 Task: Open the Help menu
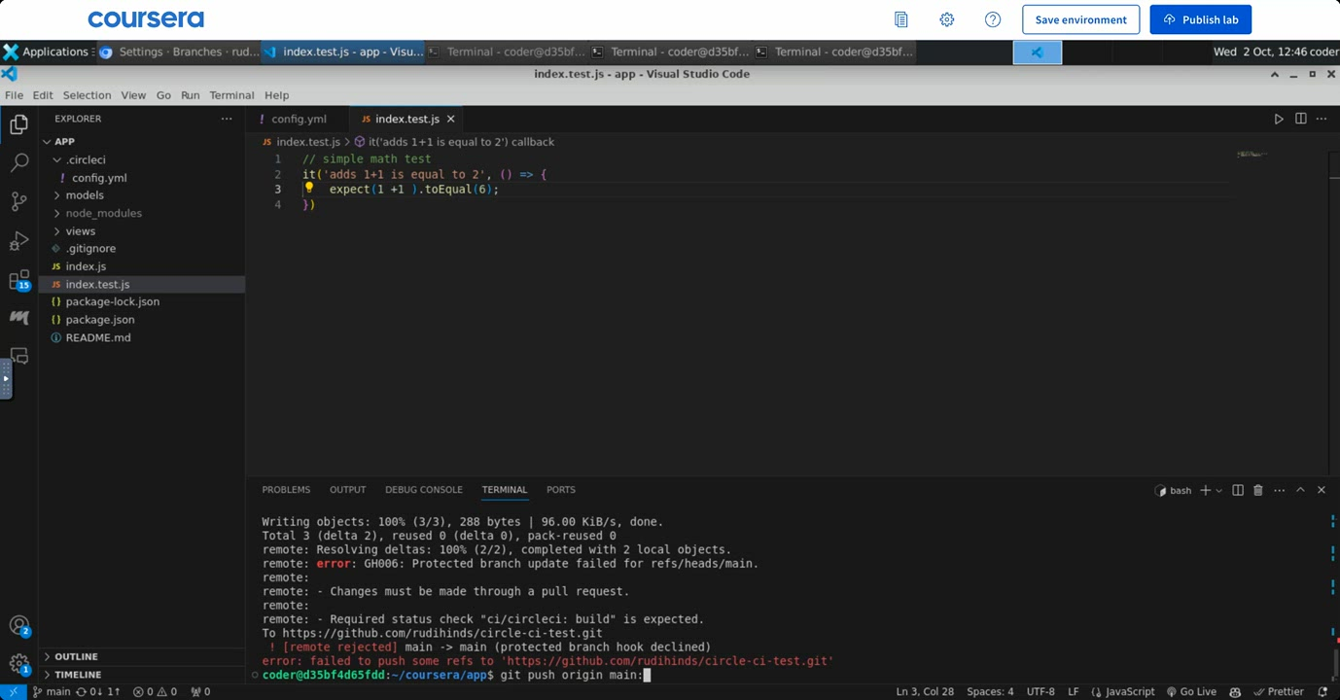(x=277, y=95)
